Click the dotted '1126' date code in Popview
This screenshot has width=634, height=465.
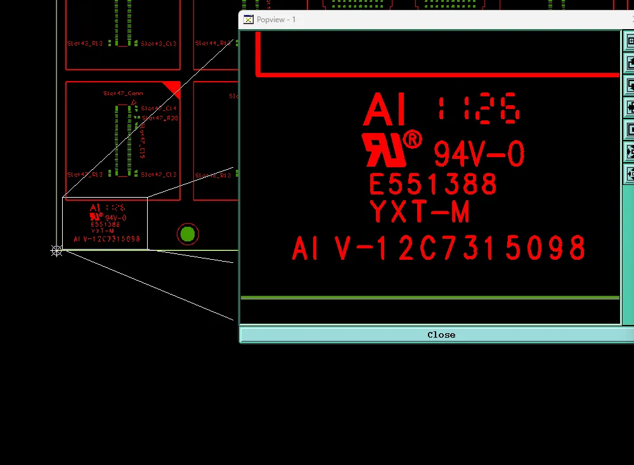click(478, 108)
